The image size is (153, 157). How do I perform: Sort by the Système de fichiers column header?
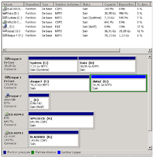[67, 4]
